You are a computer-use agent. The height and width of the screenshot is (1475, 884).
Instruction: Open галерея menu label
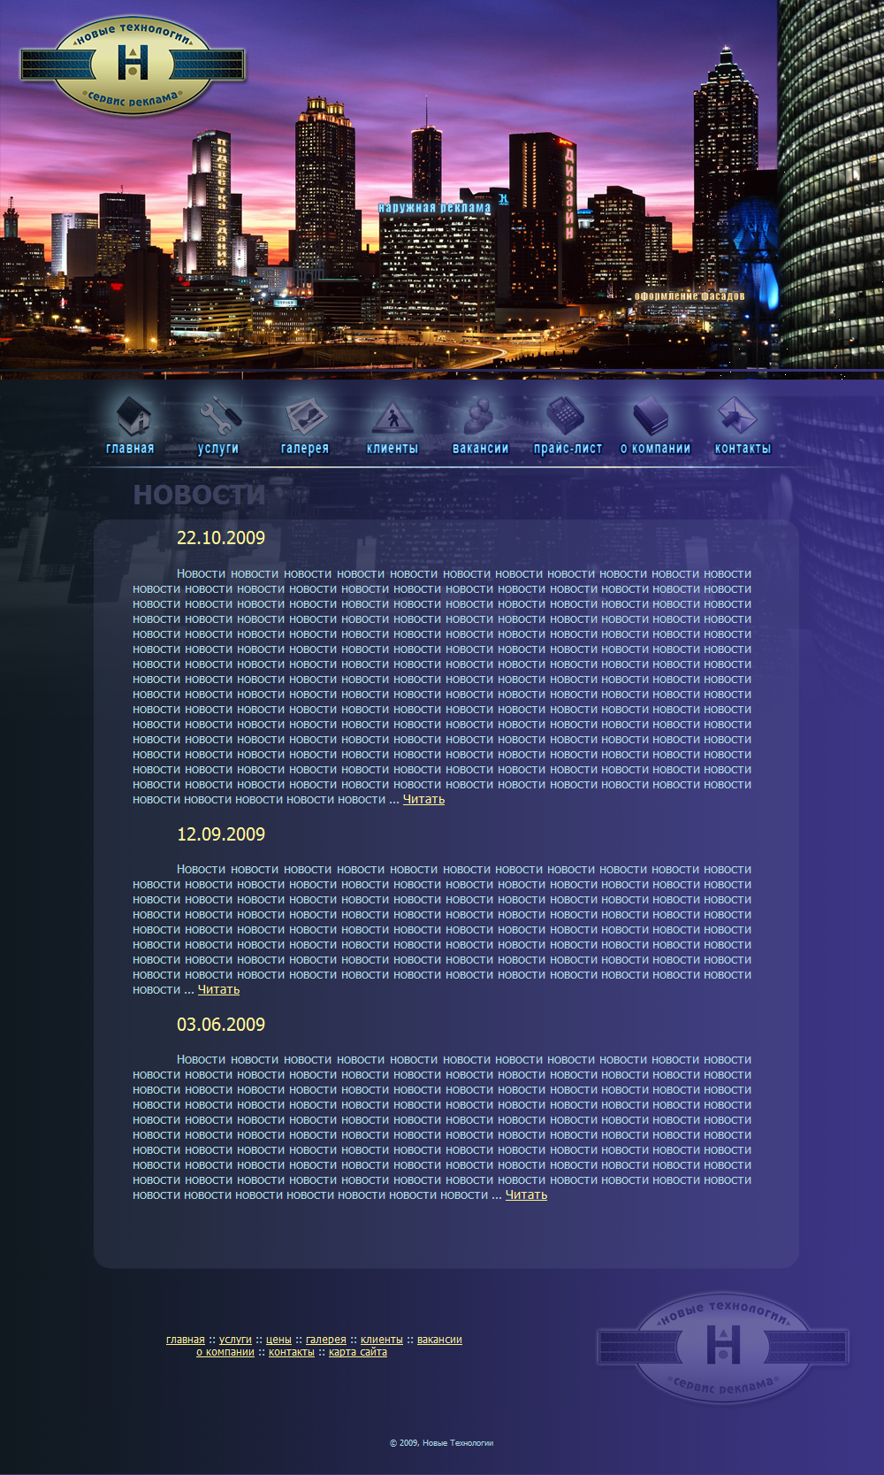(x=305, y=449)
